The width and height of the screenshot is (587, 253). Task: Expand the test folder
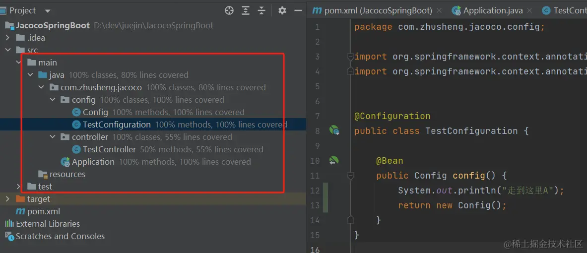[19, 187]
